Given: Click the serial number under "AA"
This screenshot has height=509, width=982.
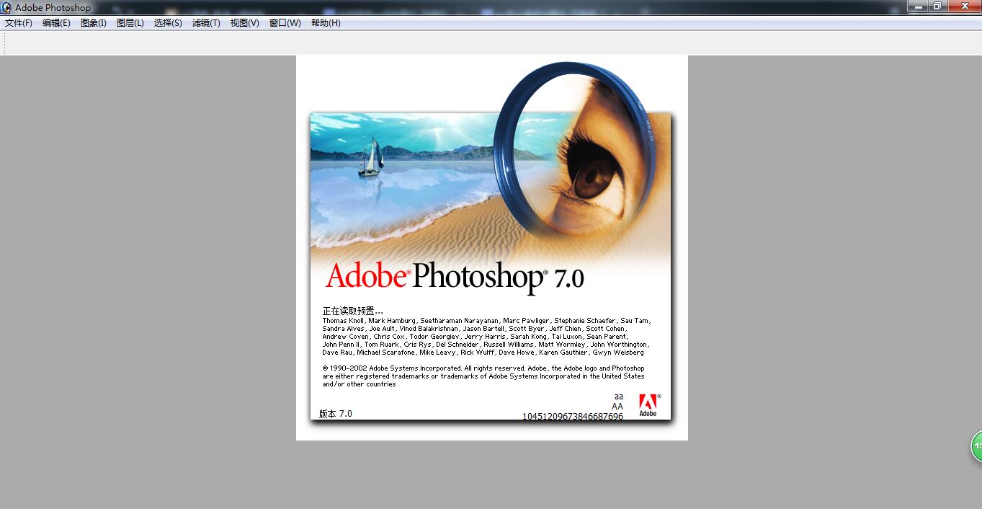Looking at the screenshot, I should tap(573, 416).
